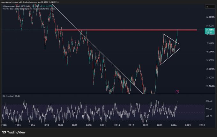
Task: Click the bar countdown '2d 8h'
Action: [209, 32]
